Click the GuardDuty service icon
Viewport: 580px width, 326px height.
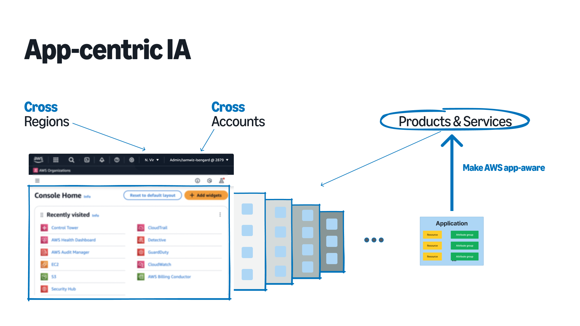pyautogui.click(x=141, y=252)
